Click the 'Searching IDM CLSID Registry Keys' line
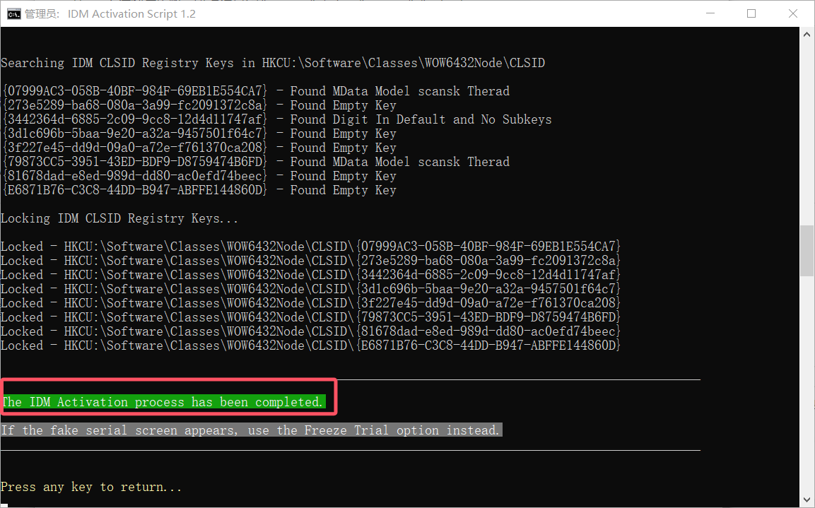This screenshot has height=508, width=815. [x=273, y=64]
